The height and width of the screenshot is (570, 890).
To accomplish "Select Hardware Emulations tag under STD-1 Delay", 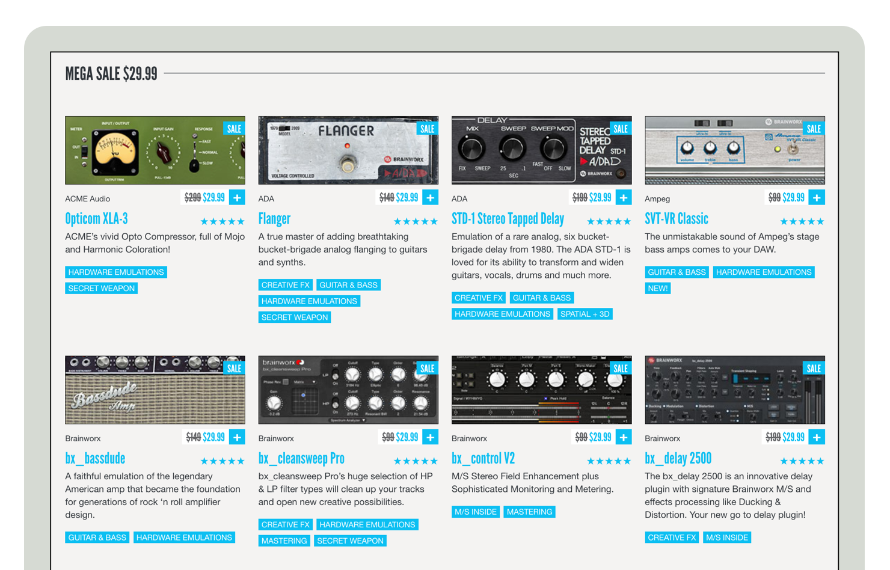I will [503, 314].
